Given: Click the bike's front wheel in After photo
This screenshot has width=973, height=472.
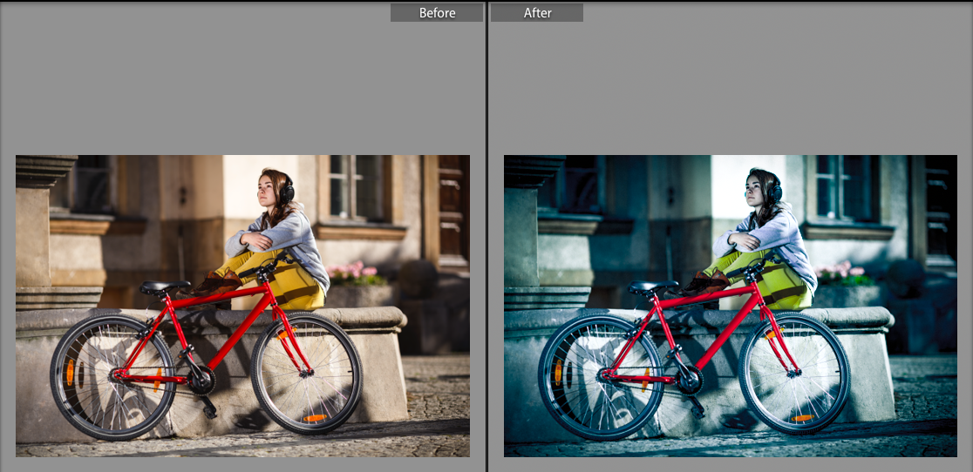Looking at the screenshot, I should pos(794,372).
